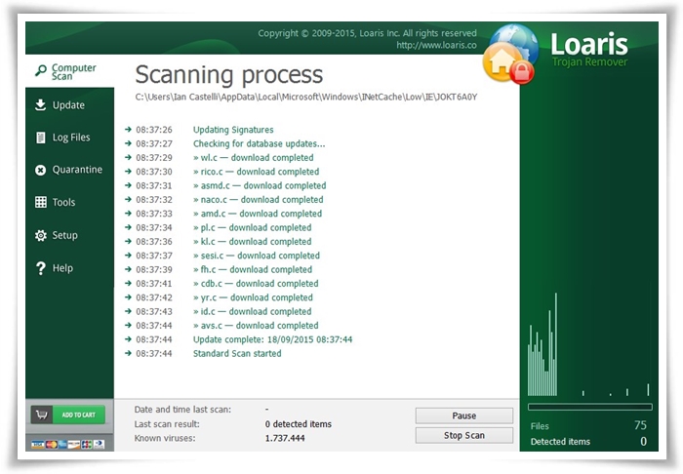Click the known viruses count 1.737.444
This screenshot has height=474, width=683.
pyautogui.click(x=285, y=438)
